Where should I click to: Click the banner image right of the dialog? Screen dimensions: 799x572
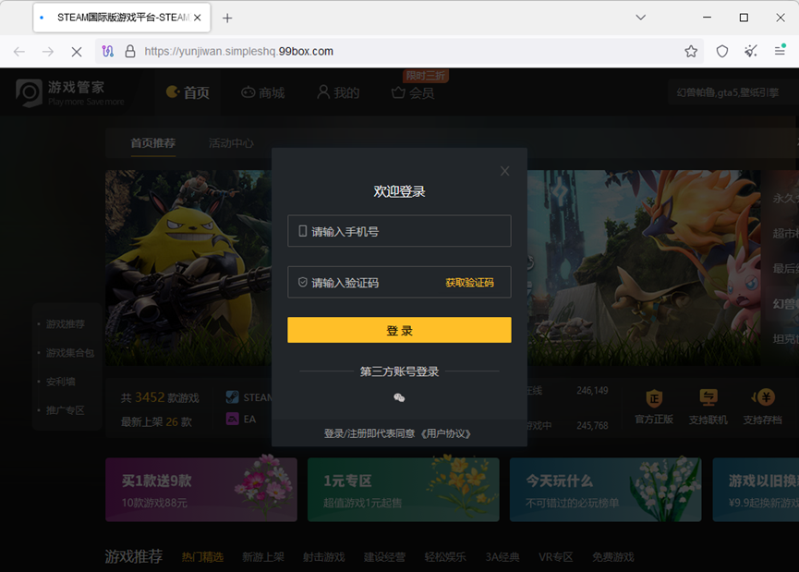(x=644, y=268)
